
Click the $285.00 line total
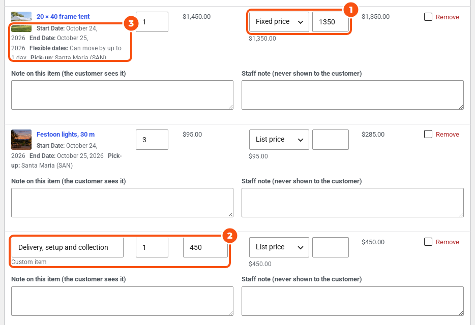click(373, 135)
